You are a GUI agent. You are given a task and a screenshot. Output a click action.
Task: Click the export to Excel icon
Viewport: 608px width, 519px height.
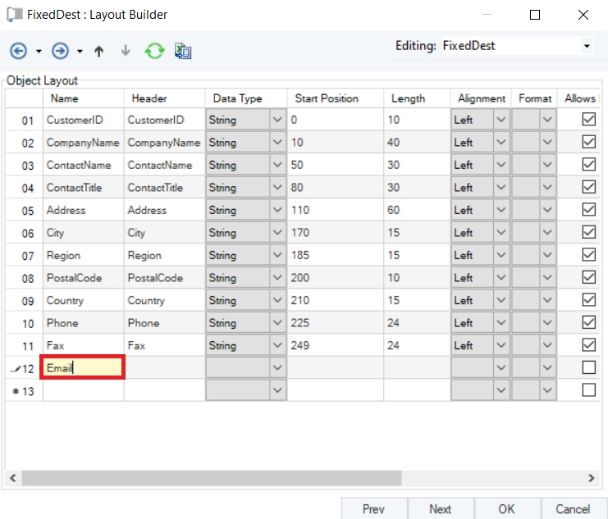point(183,51)
